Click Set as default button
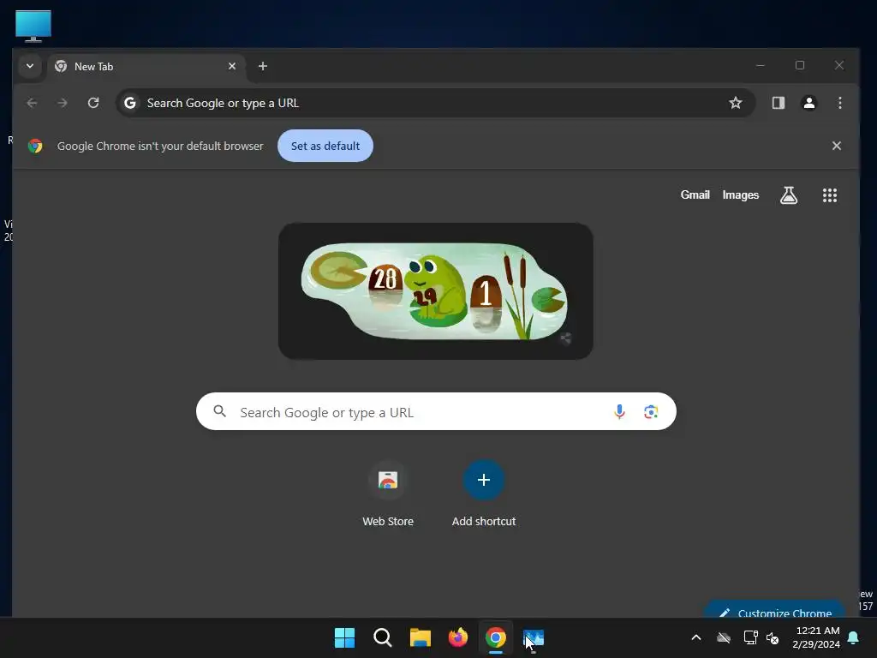The image size is (877, 658). pyautogui.click(x=325, y=146)
